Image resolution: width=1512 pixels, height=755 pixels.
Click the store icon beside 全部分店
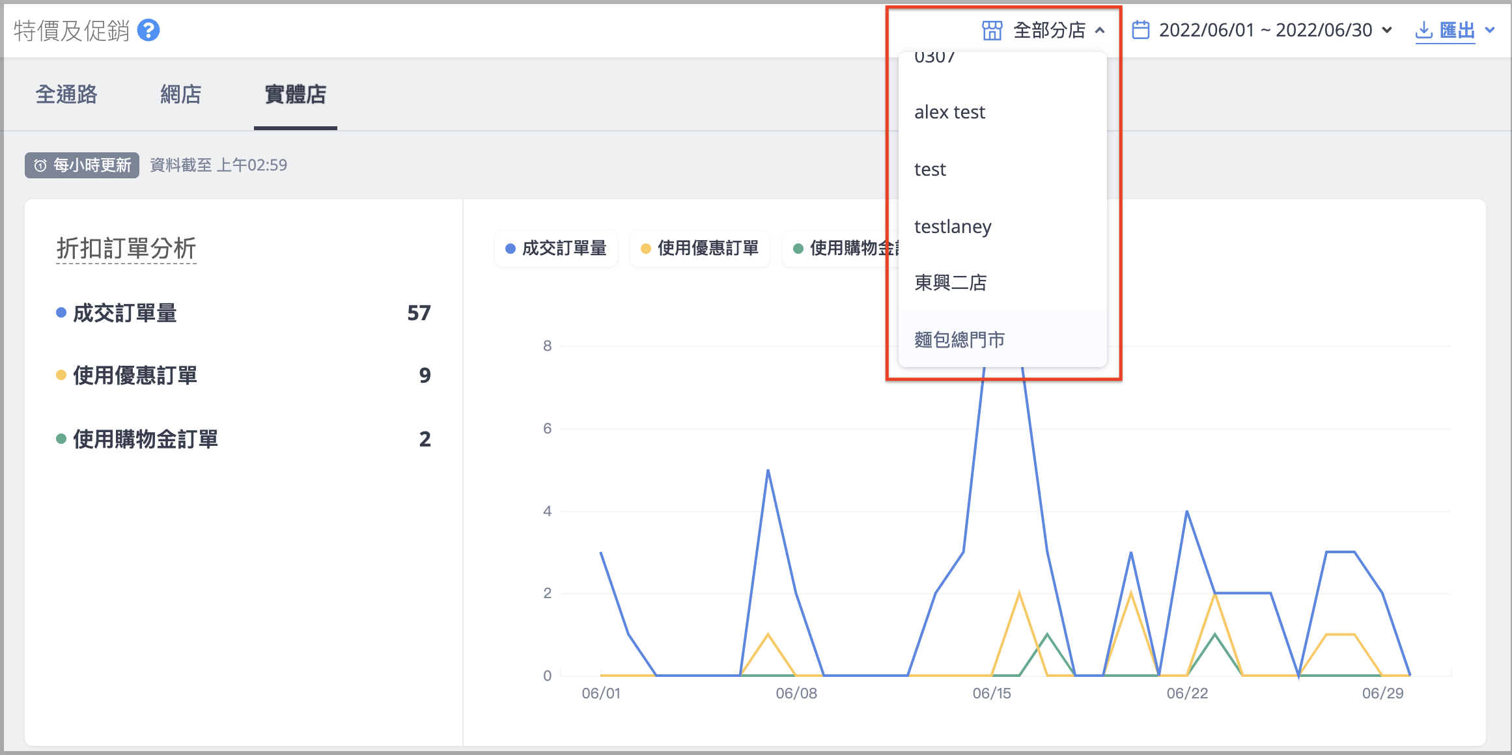992,30
